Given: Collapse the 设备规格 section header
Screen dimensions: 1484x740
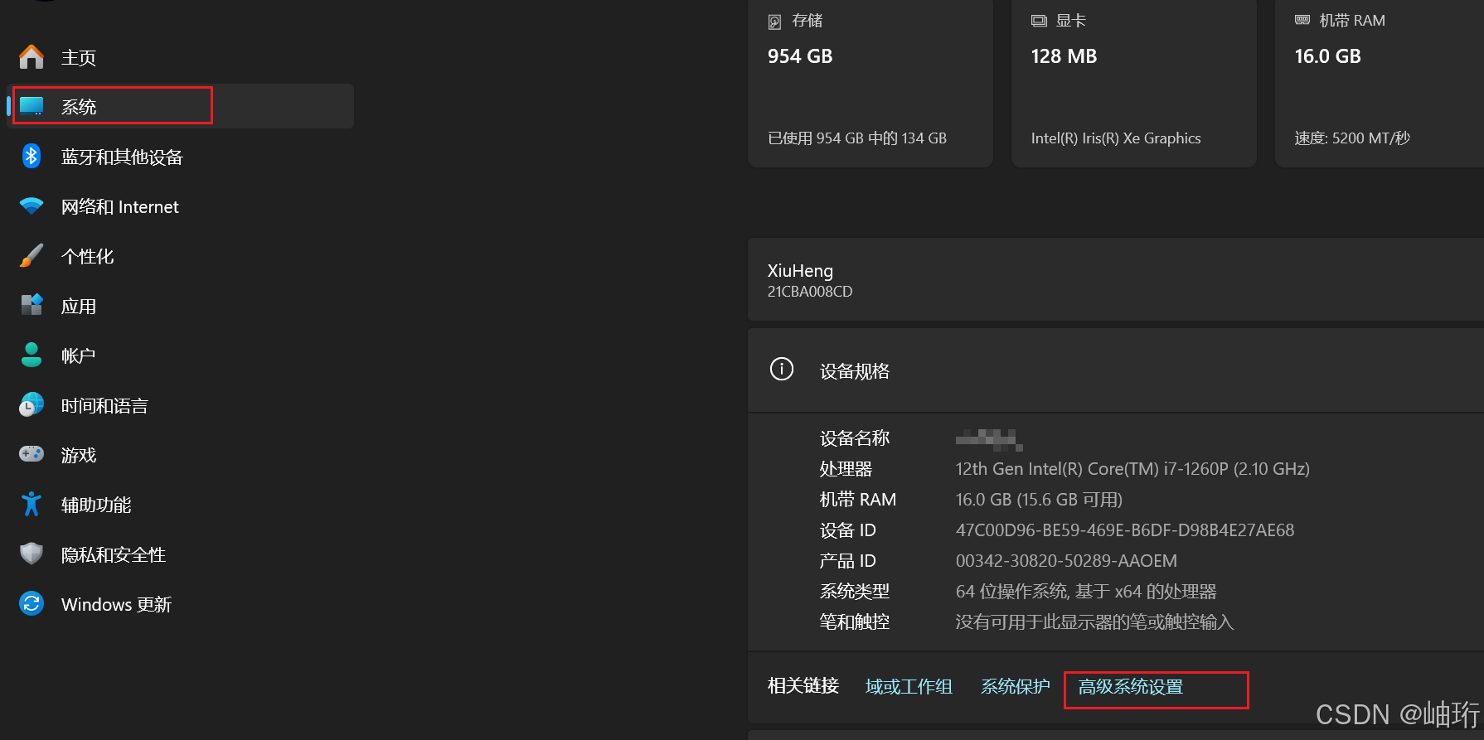Looking at the screenshot, I should click(1116, 370).
